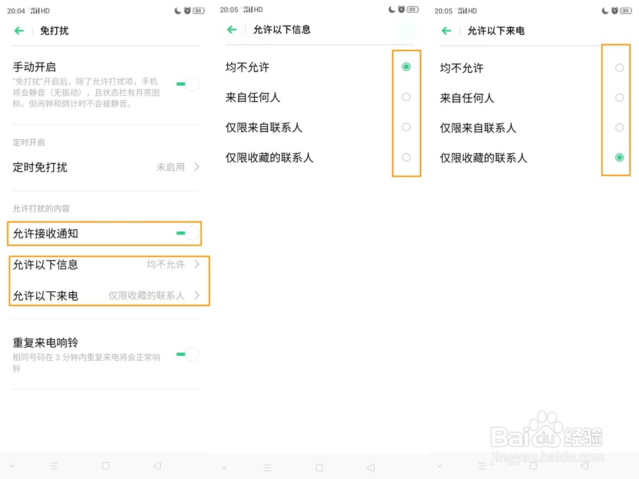
Task: Tap back triangle nav icon on 允许以下信息 screen
Action: [371, 468]
